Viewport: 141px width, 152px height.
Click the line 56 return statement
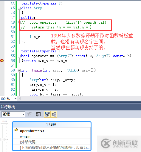pyautogui.click(x=46, y=61)
